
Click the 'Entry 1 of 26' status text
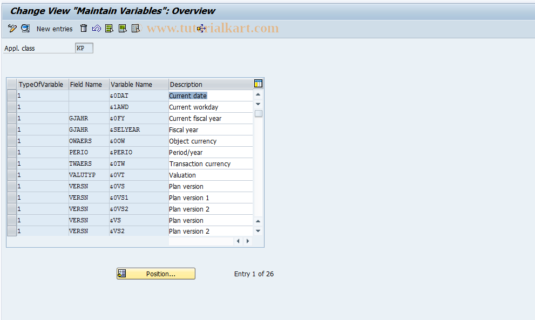(254, 274)
